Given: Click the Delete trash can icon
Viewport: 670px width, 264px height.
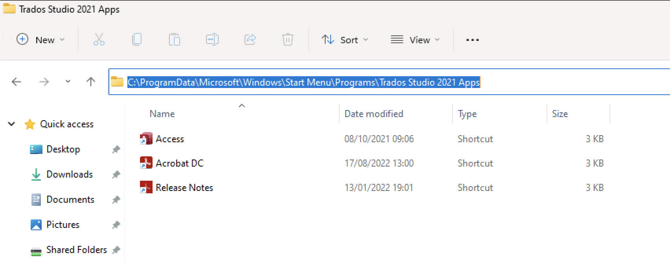Looking at the screenshot, I should click(x=287, y=40).
